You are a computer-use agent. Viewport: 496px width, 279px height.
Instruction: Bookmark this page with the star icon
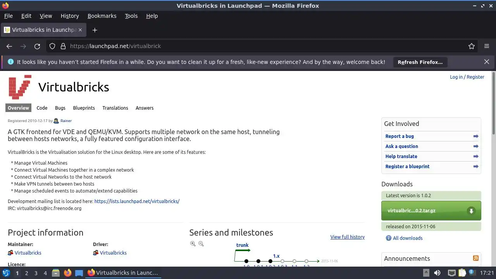click(x=472, y=46)
